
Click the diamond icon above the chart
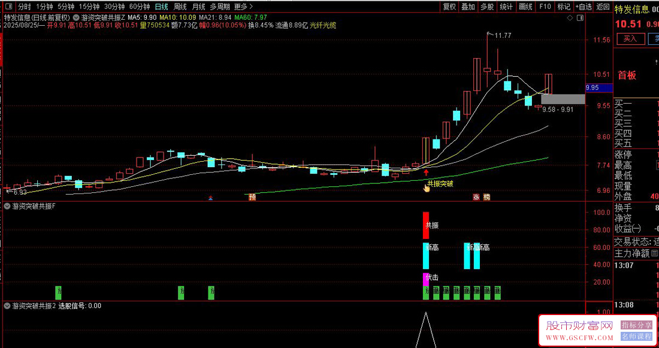pyautogui.click(x=570, y=17)
